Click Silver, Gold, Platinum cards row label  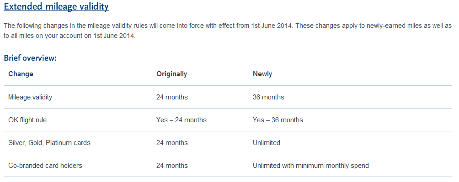[x=49, y=143]
